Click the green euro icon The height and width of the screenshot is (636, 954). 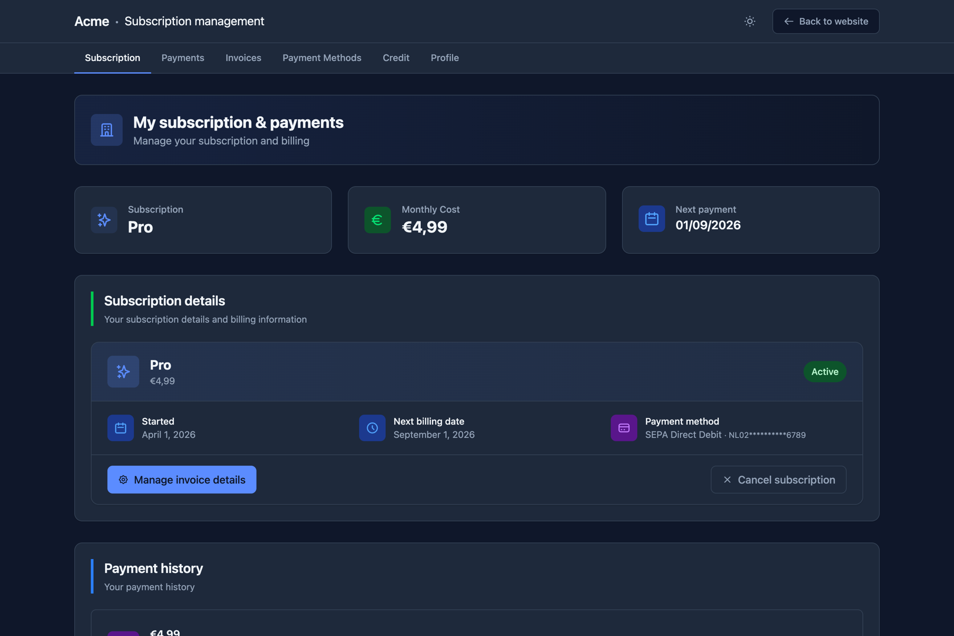[377, 220]
